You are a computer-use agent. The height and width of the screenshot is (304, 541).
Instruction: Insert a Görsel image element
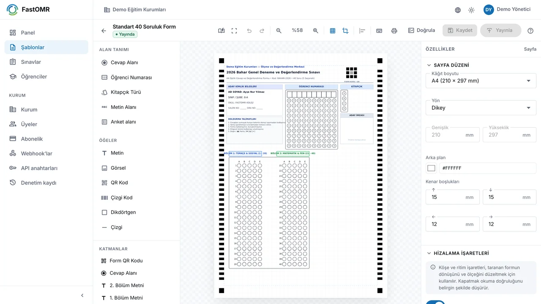(137, 168)
